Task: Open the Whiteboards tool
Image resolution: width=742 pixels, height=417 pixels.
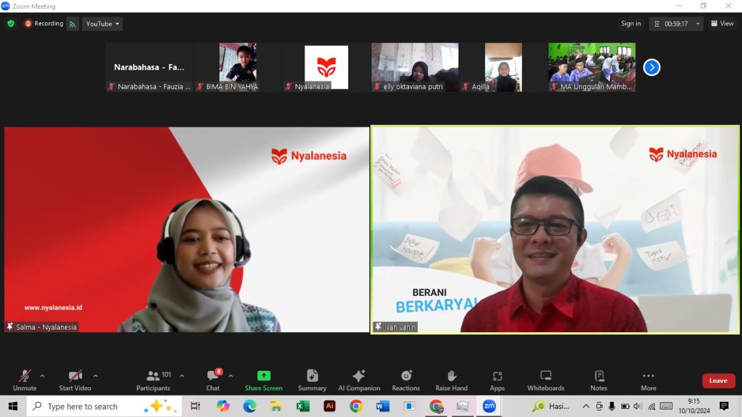Action: click(x=545, y=380)
